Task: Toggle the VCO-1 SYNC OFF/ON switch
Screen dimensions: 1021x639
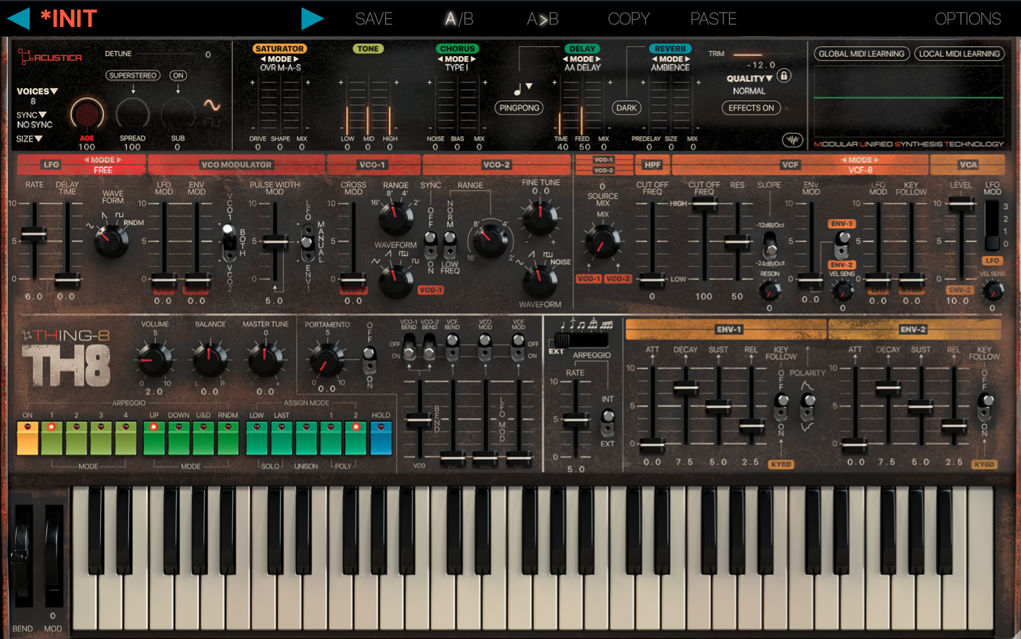Action: (x=431, y=245)
